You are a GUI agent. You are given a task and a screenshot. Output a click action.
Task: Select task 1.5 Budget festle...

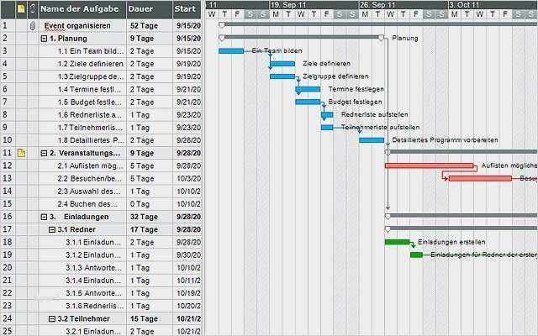tap(90, 102)
